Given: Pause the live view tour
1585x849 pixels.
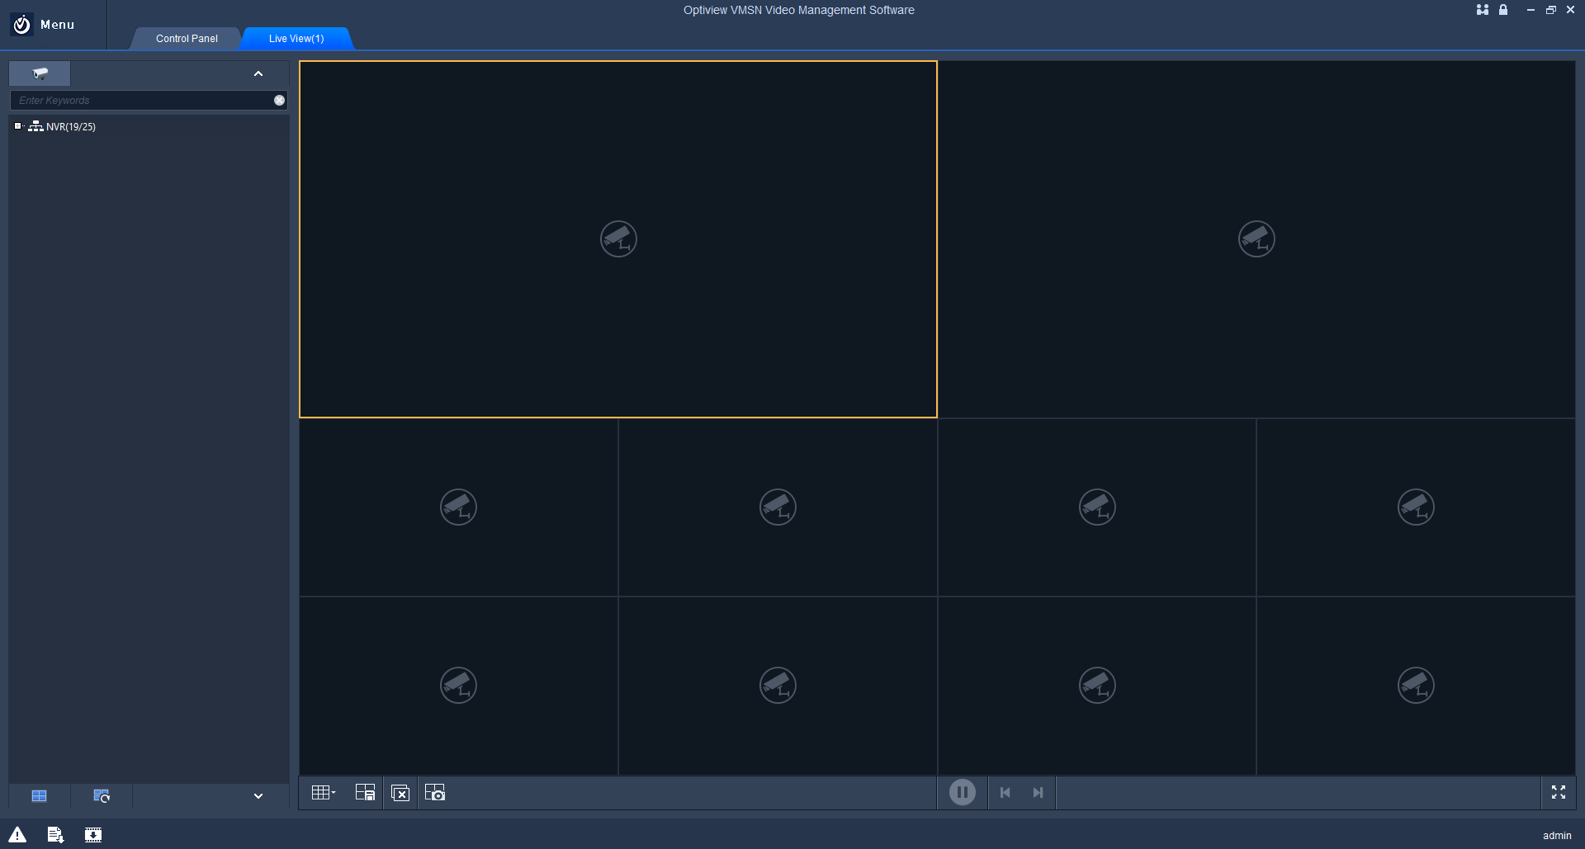Looking at the screenshot, I should [x=962, y=791].
